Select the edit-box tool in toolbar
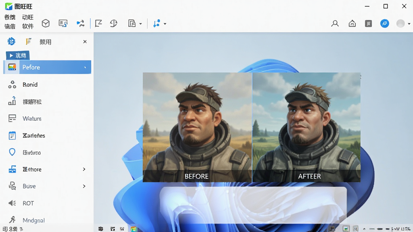This screenshot has width=413, height=232. [x=98, y=23]
